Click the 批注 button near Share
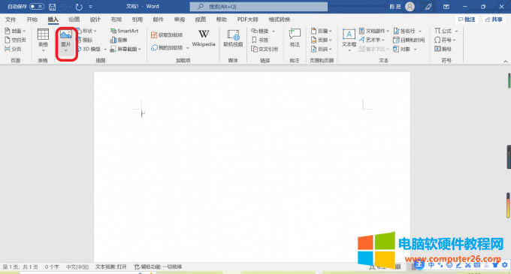Screen dimensions: 511x274 click(x=467, y=20)
